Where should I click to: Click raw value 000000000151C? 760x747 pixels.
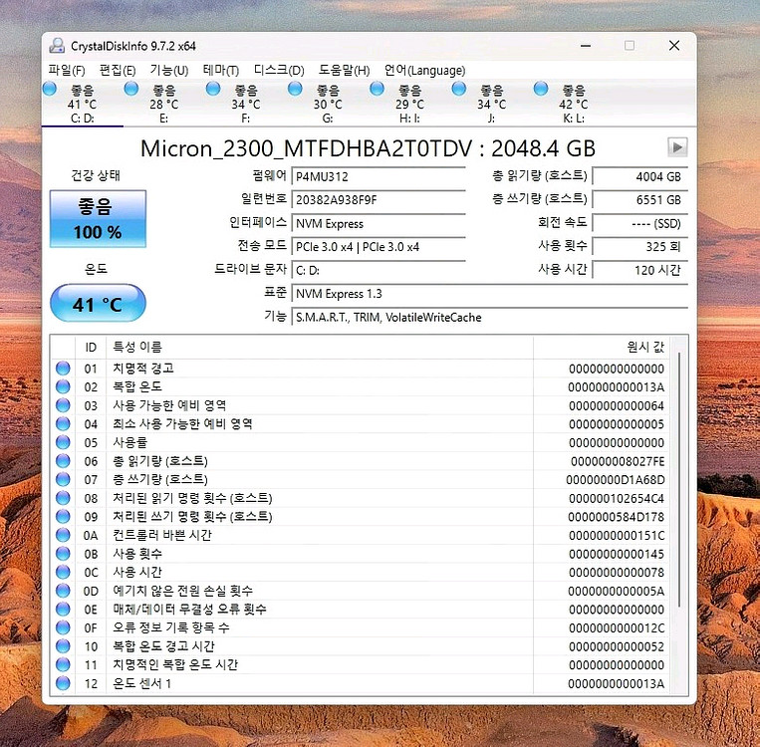click(x=617, y=535)
